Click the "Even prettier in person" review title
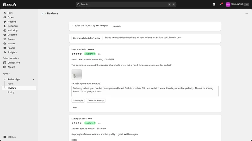The height and width of the screenshot is (141, 252). tap(83, 50)
